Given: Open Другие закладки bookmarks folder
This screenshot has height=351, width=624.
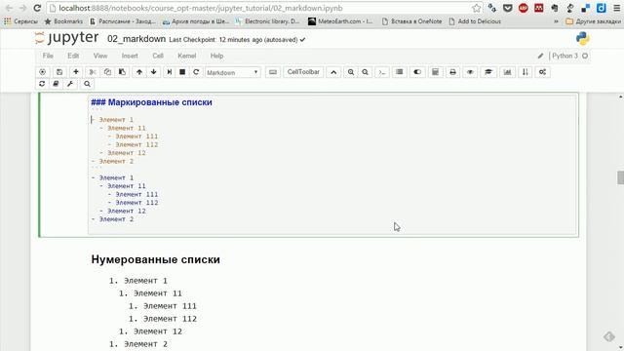Looking at the screenshot, I should coord(593,21).
